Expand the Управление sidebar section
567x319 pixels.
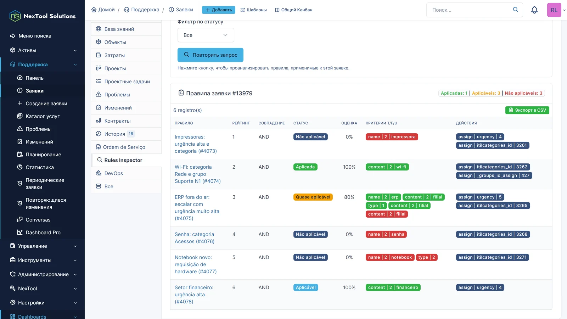coord(43,246)
